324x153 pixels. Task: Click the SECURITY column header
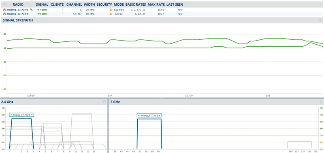pos(104,4)
